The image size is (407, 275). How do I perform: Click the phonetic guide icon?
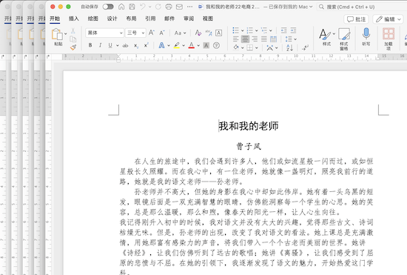point(209,33)
